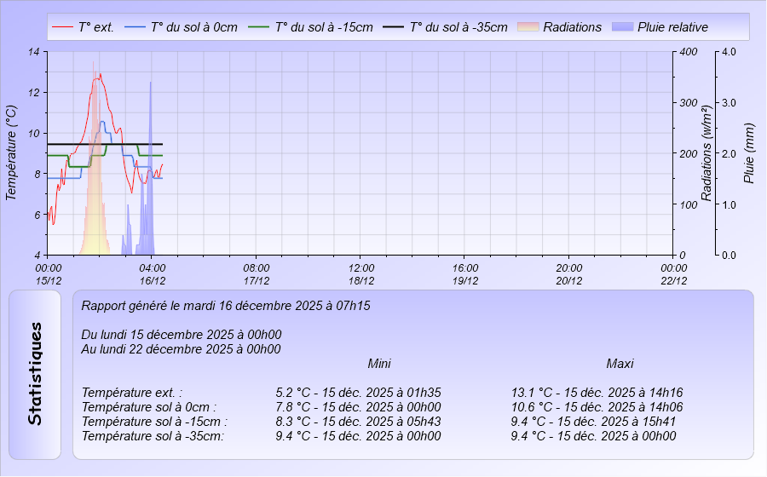Click the '1.0' rain axis tick

pos(729,204)
